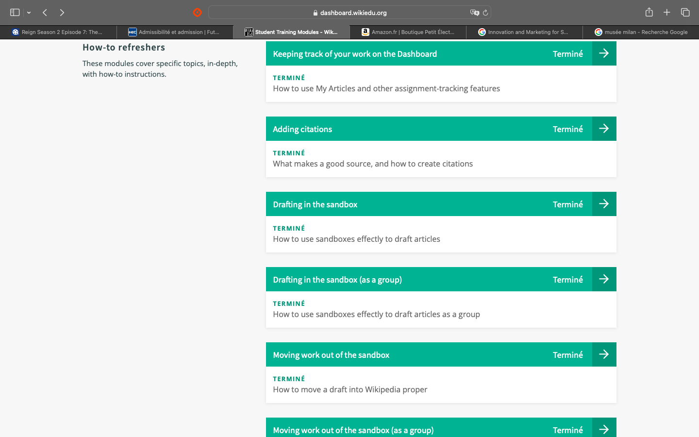
Task: Click the Wiki Edu favicon on active tab
Action: tap(249, 32)
